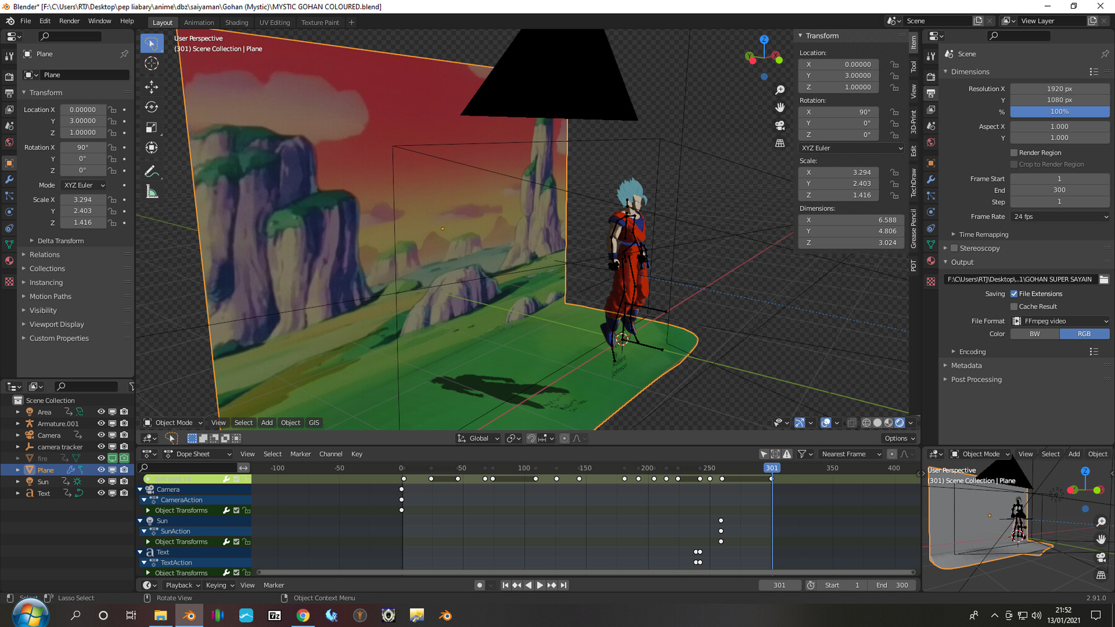The image size is (1115, 627).
Task: Open the Object Mode dropdown
Action: 172,423
